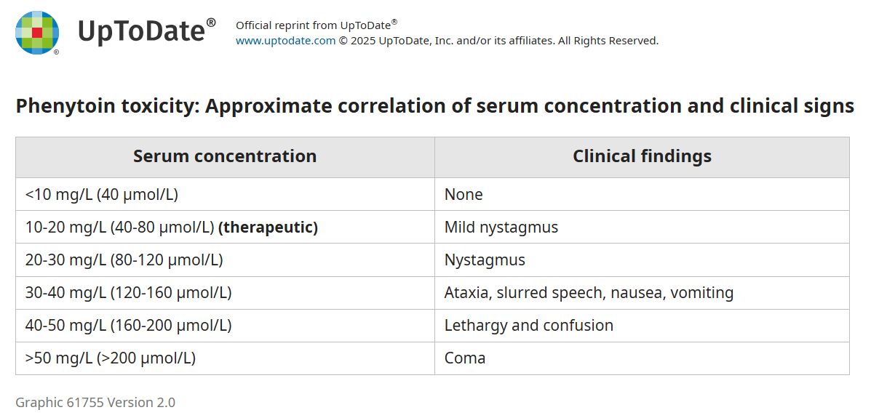Viewport: 895px width, 418px height.
Task: Open the www.uptodate.com link
Action: [x=285, y=41]
